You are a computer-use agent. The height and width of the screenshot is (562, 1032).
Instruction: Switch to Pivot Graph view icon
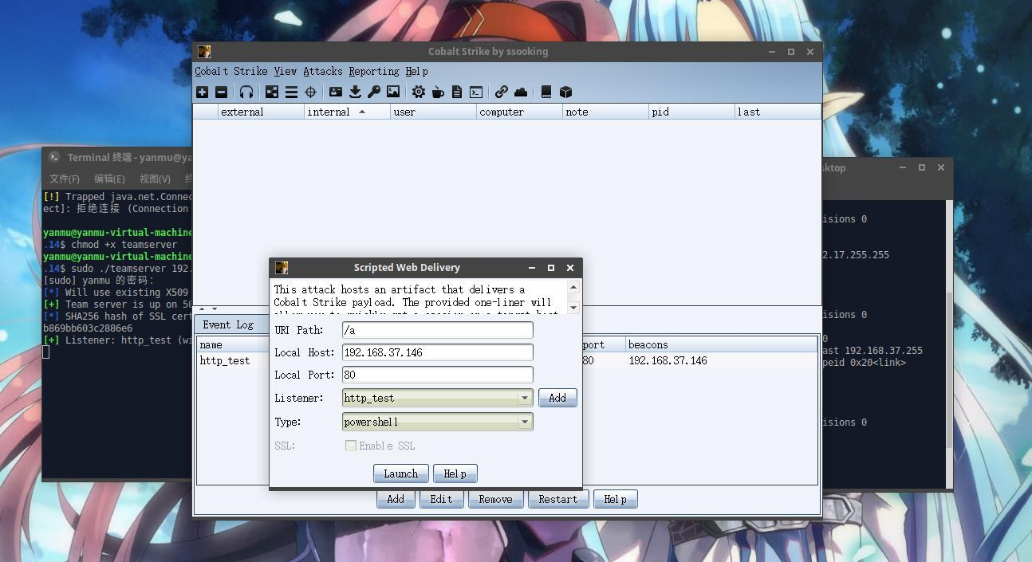click(272, 92)
